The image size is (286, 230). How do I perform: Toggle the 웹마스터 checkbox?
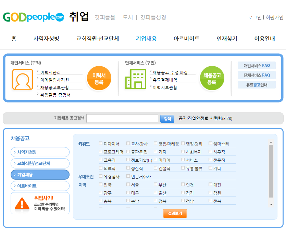click(x=210, y=143)
